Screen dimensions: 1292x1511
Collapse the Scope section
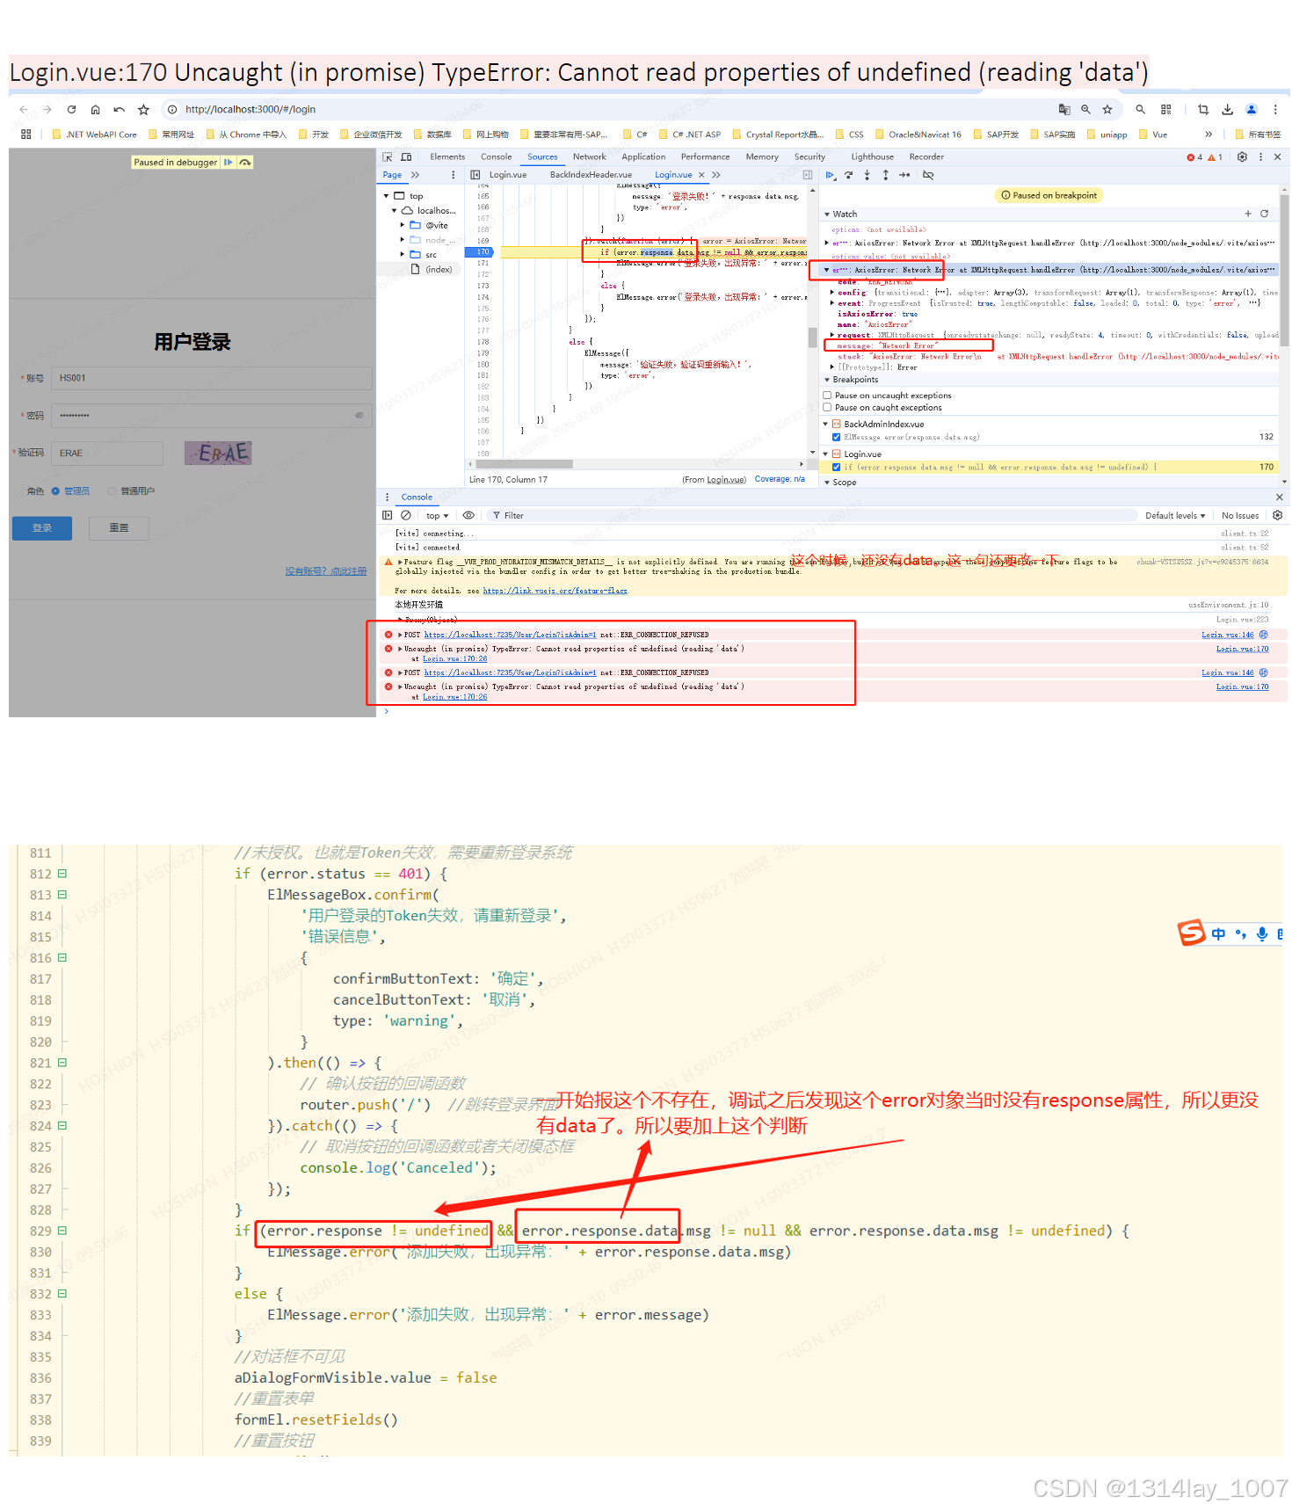[827, 482]
